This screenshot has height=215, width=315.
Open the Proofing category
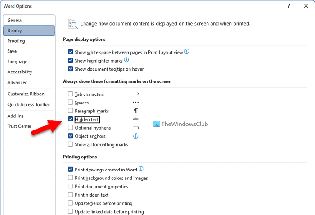[16, 41]
